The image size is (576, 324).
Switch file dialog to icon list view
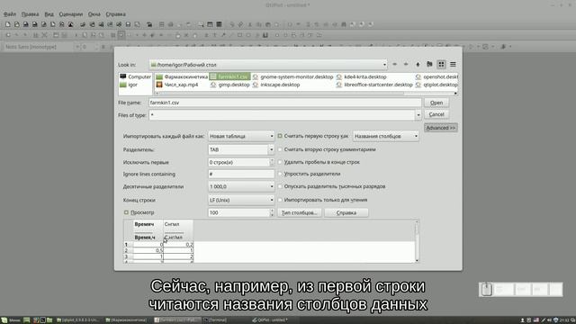point(441,64)
